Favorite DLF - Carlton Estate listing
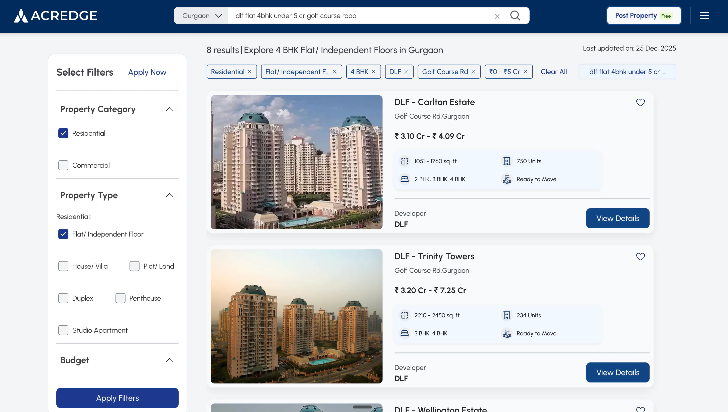 tap(640, 102)
